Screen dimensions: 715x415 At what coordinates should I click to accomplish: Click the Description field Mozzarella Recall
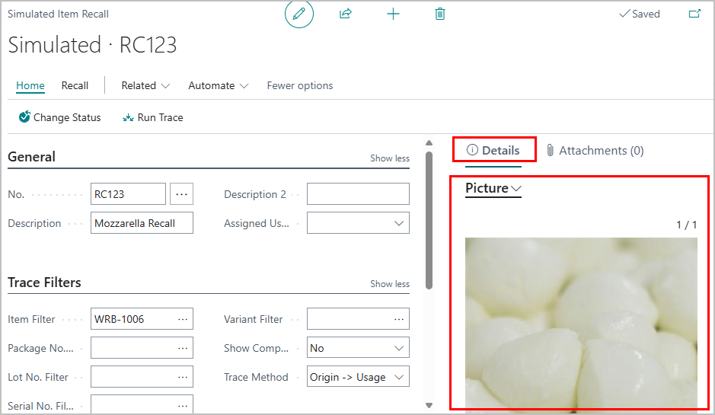[142, 223]
